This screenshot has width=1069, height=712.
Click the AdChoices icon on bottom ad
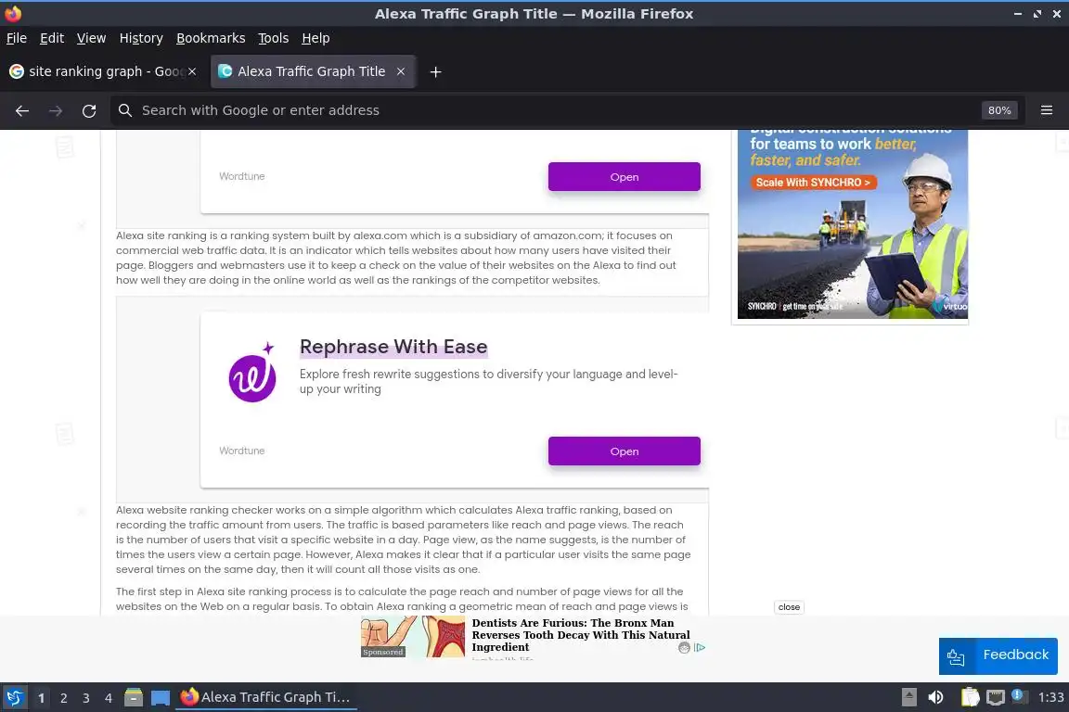click(x=700, y=647)
